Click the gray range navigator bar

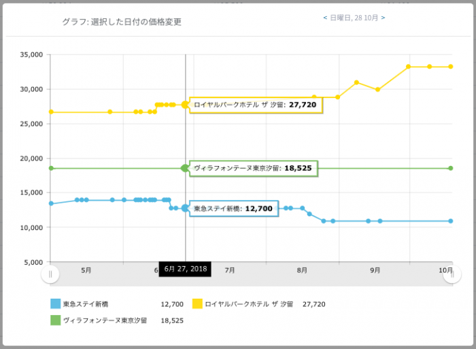pyautogui.click(x=251, y=274)
